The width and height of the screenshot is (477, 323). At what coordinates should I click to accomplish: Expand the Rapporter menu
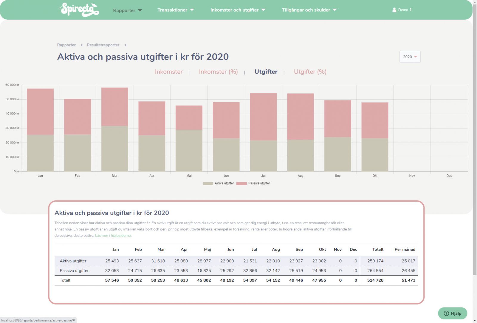click(x=127, y=10)
